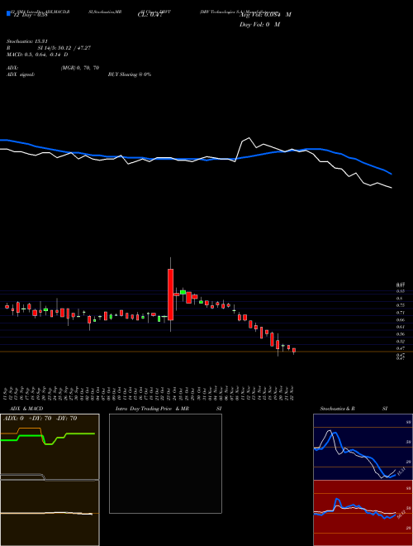Click the 'CL: 0.47' closing price label
The width and height of the screenshot is (413, 546).
150,15
